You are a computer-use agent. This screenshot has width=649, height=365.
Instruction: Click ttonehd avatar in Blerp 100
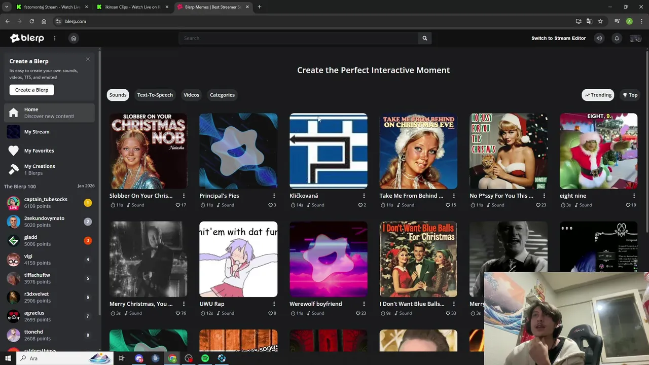coord(14,335)
